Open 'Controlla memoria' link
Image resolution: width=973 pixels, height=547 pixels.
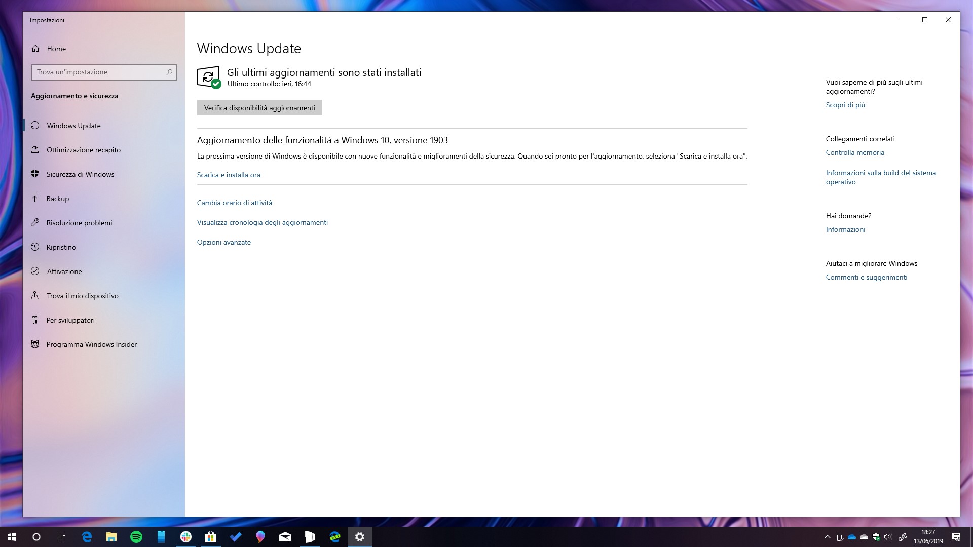click(x=855, y=152)
